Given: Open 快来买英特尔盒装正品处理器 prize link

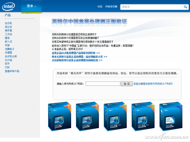Looking at the screenshot, I should pyautogui.click(x=79, y=57).
